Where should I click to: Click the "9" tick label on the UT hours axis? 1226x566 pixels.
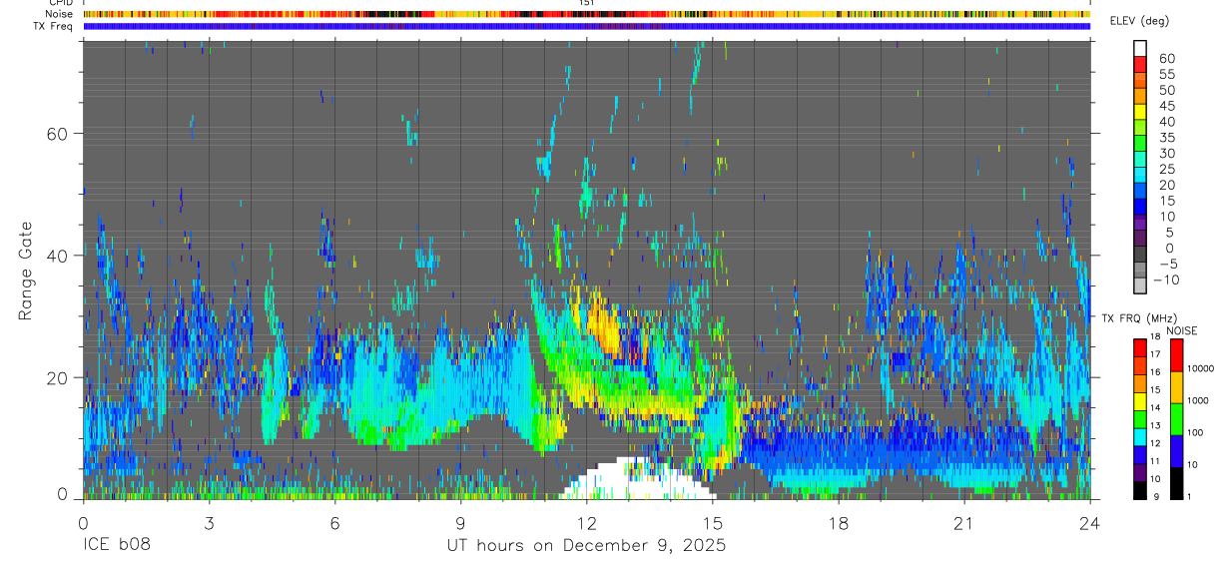click(460, 523)
